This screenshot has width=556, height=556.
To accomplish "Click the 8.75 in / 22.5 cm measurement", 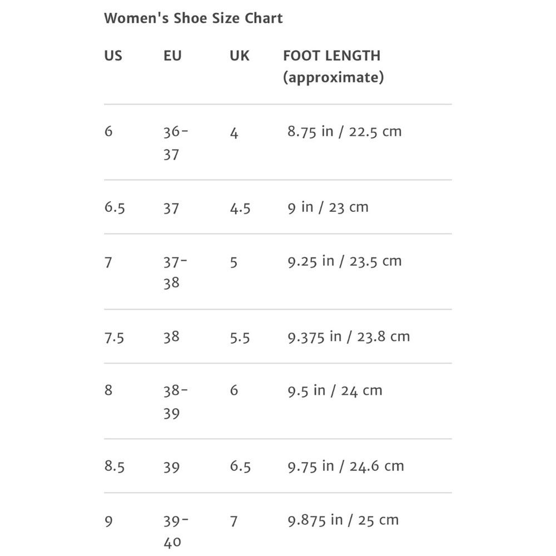I will pyautogui.click(x=344, y=132).
